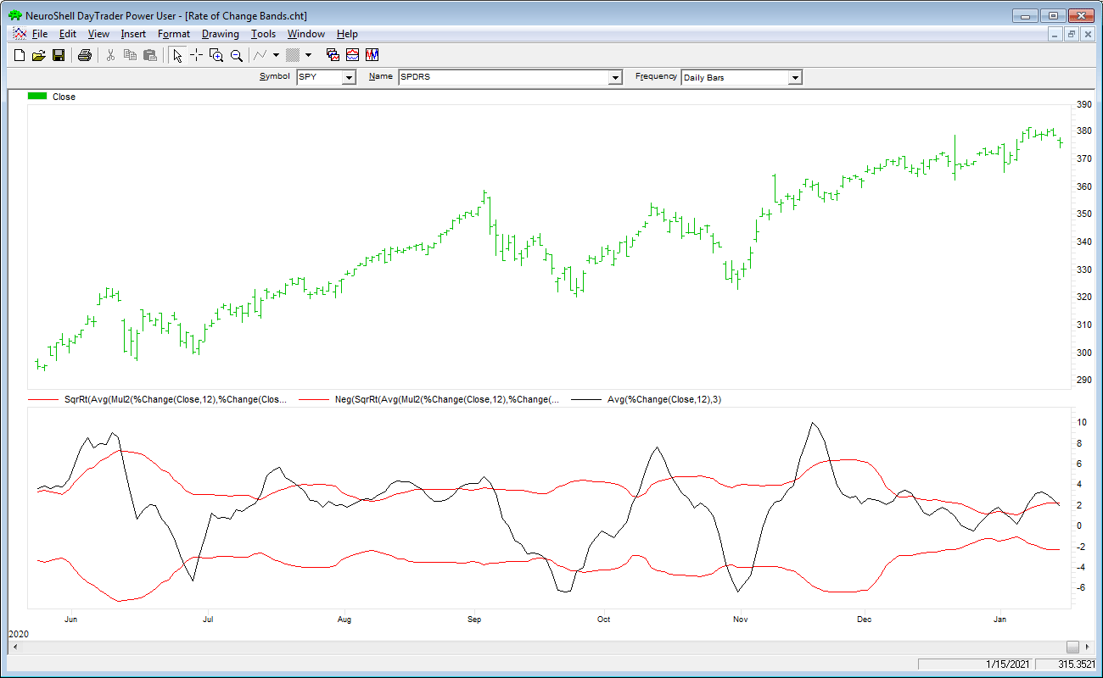The height and width of the screenshot is (678, 1103).
Task: Click the black line legend swatch for Avg(%Change
Action: coord(585,399)
